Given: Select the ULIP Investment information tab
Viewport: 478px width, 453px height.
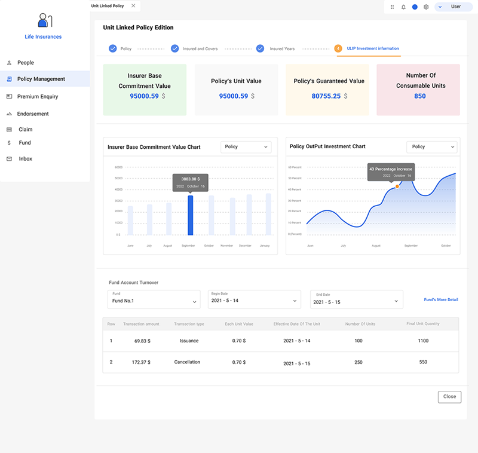Looking at the screenshot, I should tap(372, 48).
